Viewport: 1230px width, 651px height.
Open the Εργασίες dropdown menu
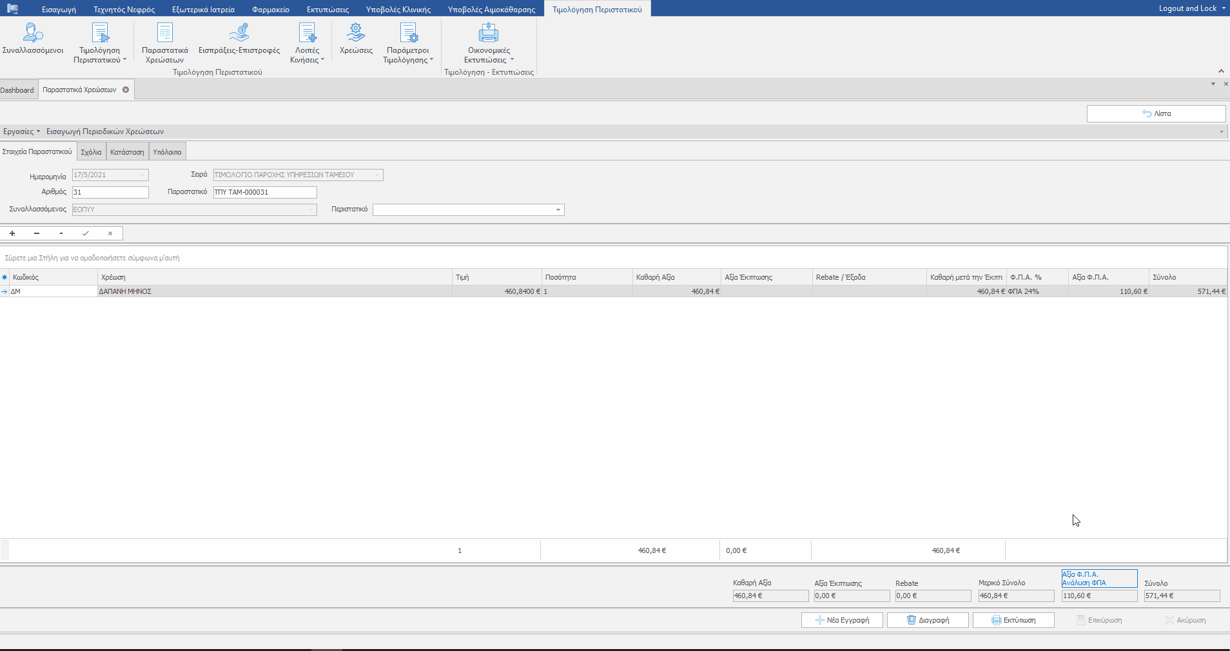point(21,131)
